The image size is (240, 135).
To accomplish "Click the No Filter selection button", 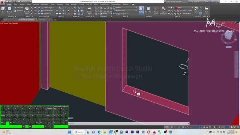I will pos(148,10).
